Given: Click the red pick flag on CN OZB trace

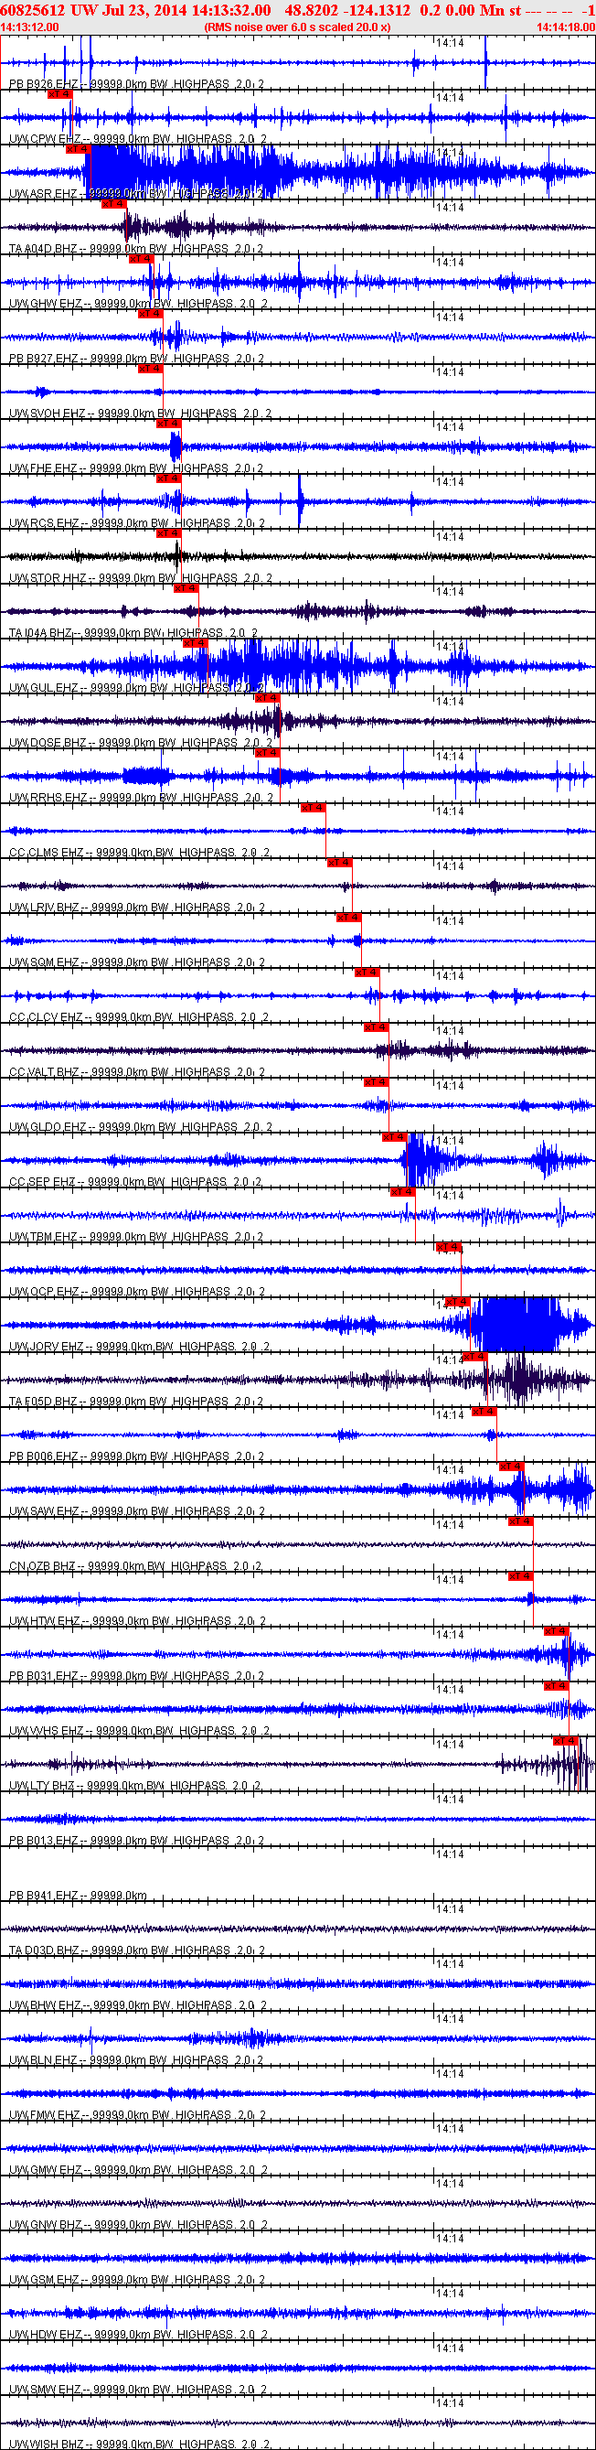Looking at the screenshot, I should [x=521, y=1521].
